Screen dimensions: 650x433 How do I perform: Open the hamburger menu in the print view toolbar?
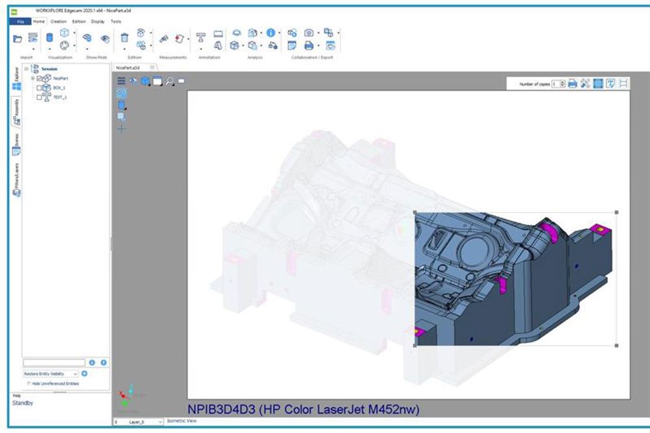click(x=121, y=81)
